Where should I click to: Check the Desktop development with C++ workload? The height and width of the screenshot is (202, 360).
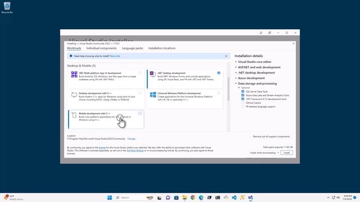pyautogui.click(x=140, y=93)
